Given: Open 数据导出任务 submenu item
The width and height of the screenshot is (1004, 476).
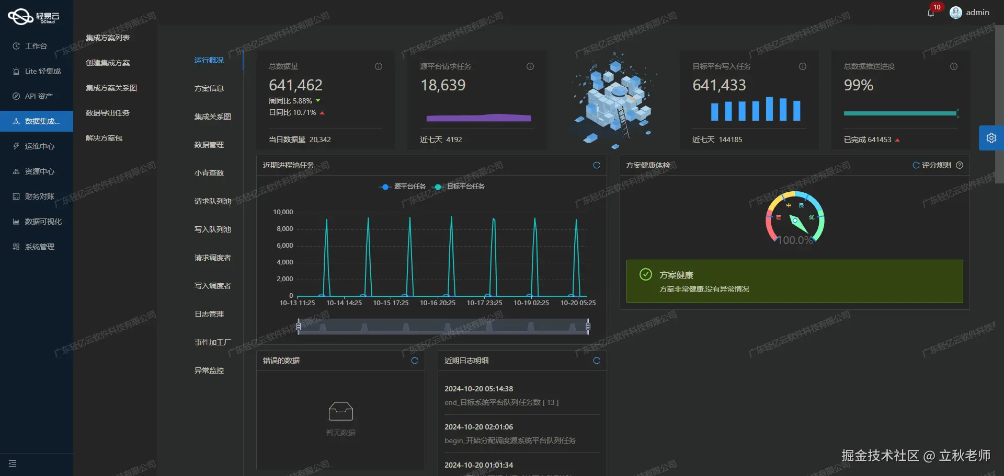Looking at the screenshot, I should click(108, 113).
